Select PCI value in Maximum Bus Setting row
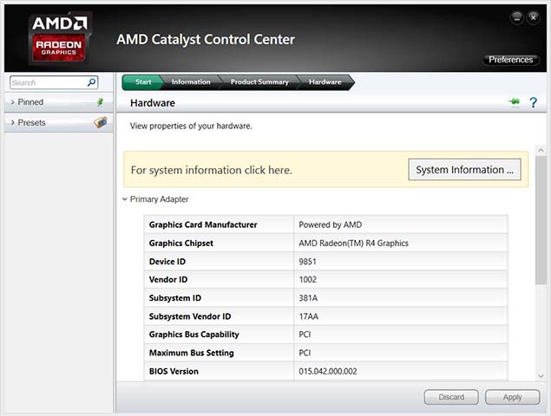551x416 pixels. pyautogui.click(x=305, y=353)
